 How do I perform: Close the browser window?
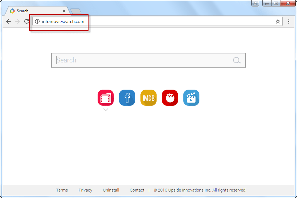pos(288,4)
